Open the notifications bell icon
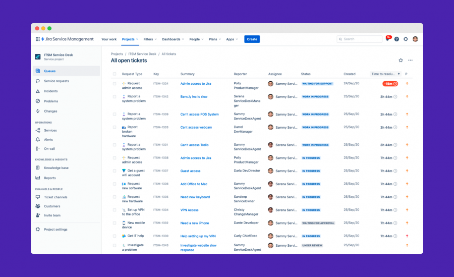 388,39
